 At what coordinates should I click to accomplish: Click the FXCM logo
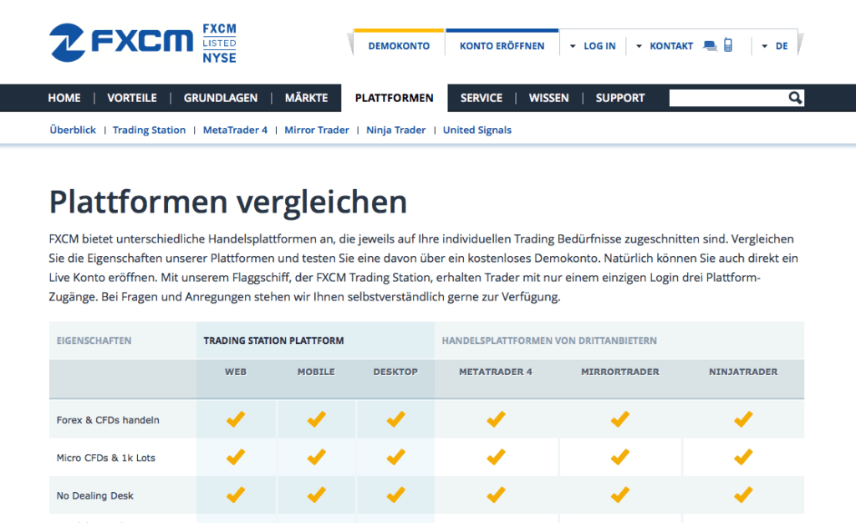coord(121,42)
